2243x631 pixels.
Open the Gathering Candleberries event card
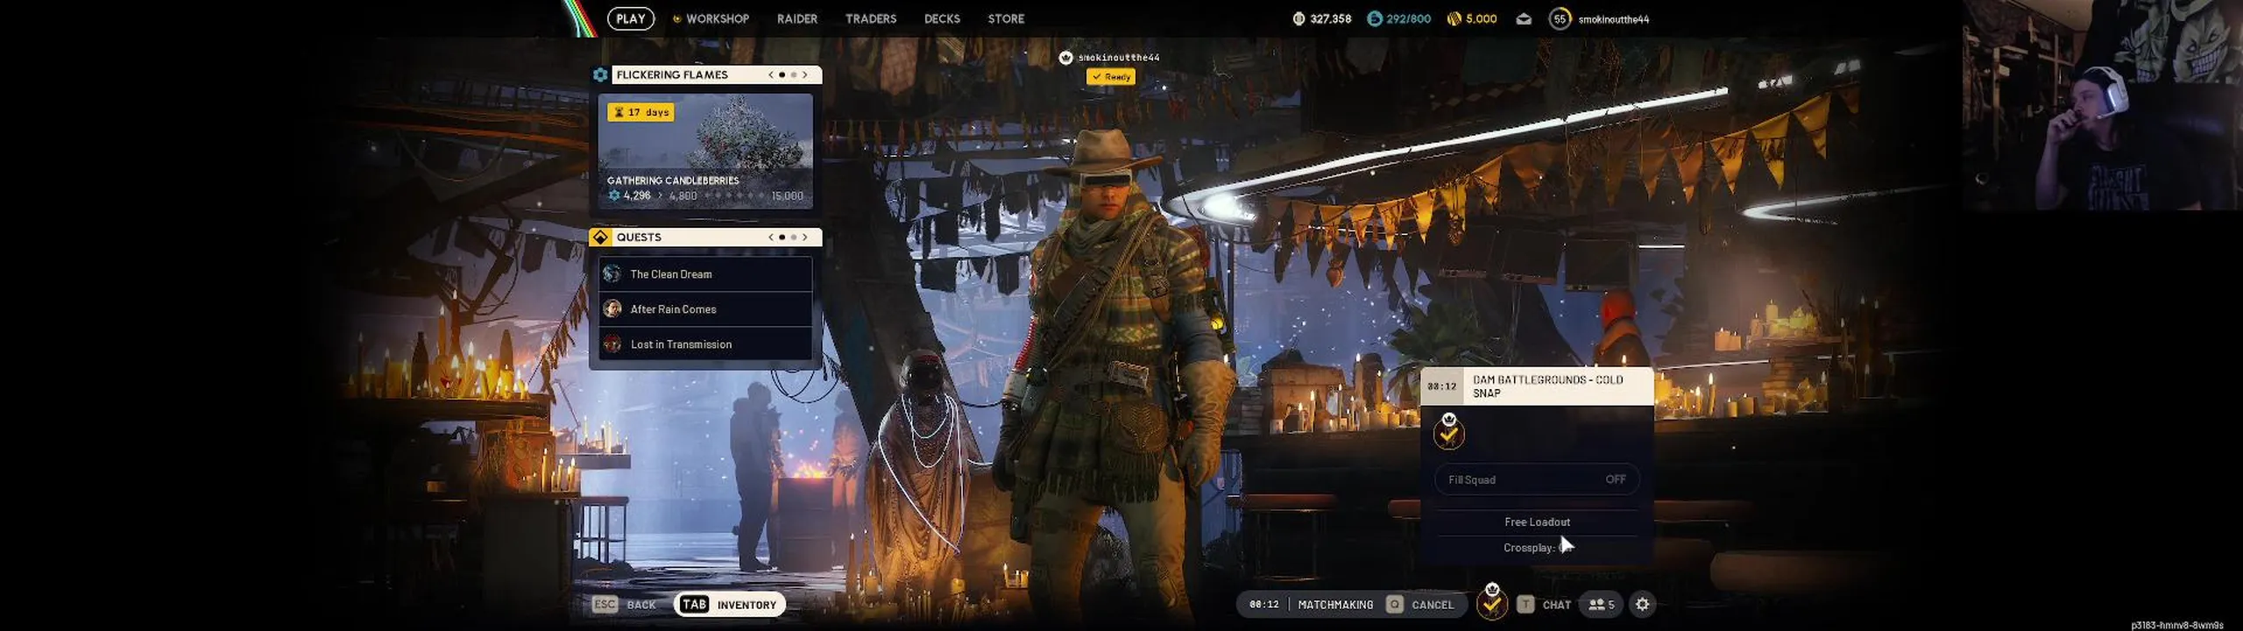705,151
